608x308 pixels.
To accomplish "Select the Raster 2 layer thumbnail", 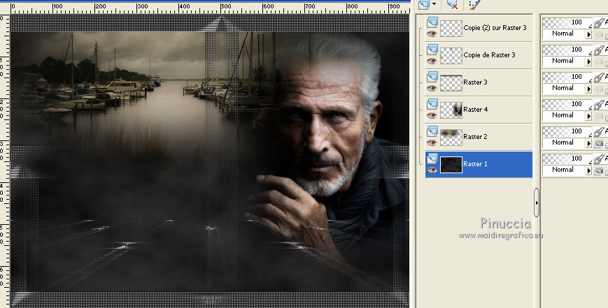I will [451, 138].
